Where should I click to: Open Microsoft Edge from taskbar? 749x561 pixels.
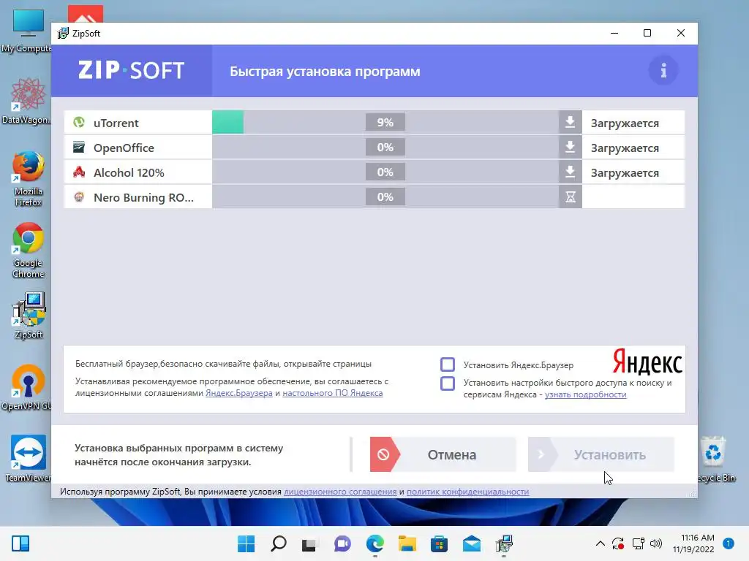coord(375,543)
